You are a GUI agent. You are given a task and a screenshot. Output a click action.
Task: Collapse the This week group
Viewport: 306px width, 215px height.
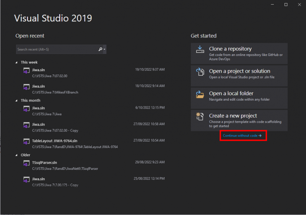click(16, 62)
